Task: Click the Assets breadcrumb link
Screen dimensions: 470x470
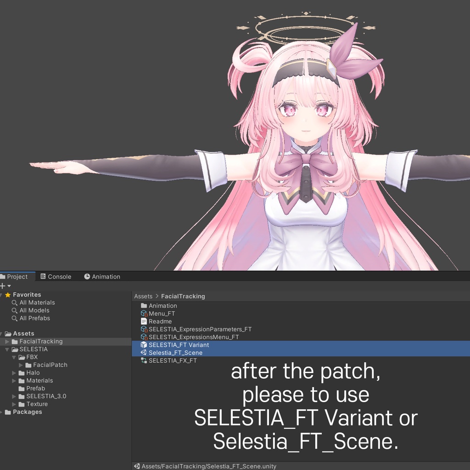Action: tap(142, 296)
